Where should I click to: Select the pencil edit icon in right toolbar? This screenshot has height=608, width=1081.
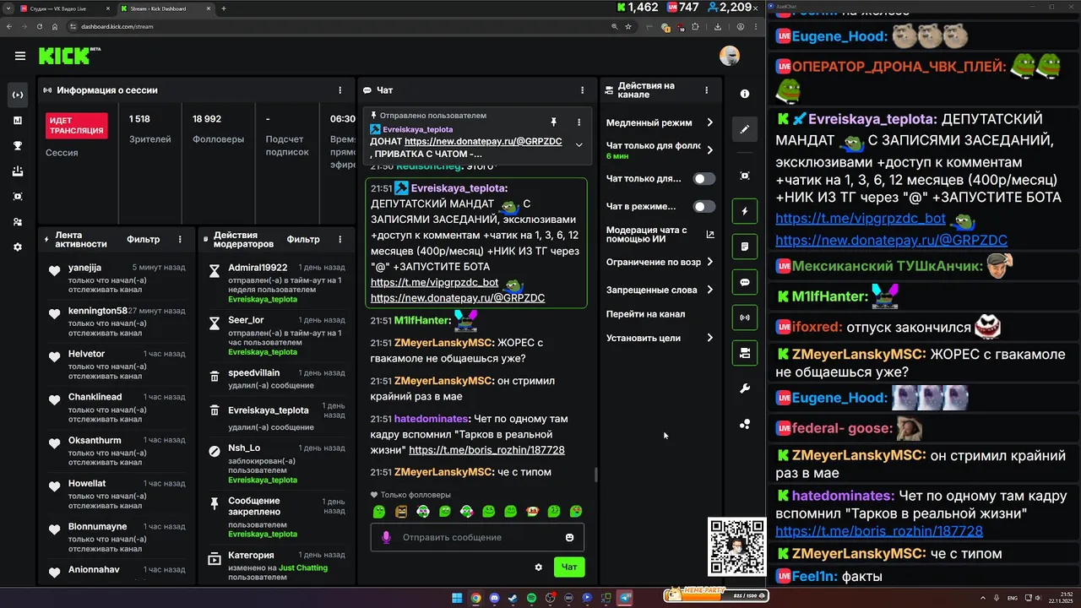pos(745,129)
